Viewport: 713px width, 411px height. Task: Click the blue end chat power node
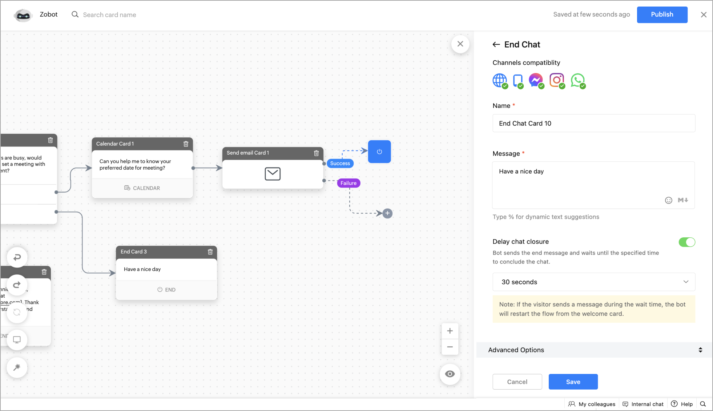click(x=379, y=152)
